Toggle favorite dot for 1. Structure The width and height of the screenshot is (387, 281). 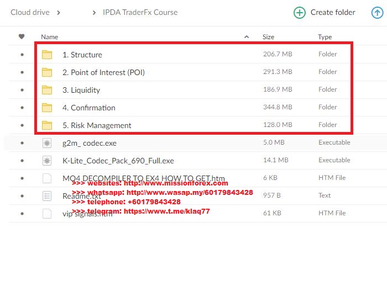tap(22, 55)
